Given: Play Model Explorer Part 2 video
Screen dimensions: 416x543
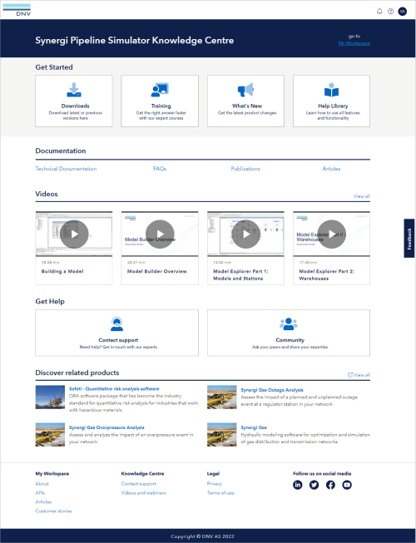Looking at the screenshot, I should pos(332,234).
